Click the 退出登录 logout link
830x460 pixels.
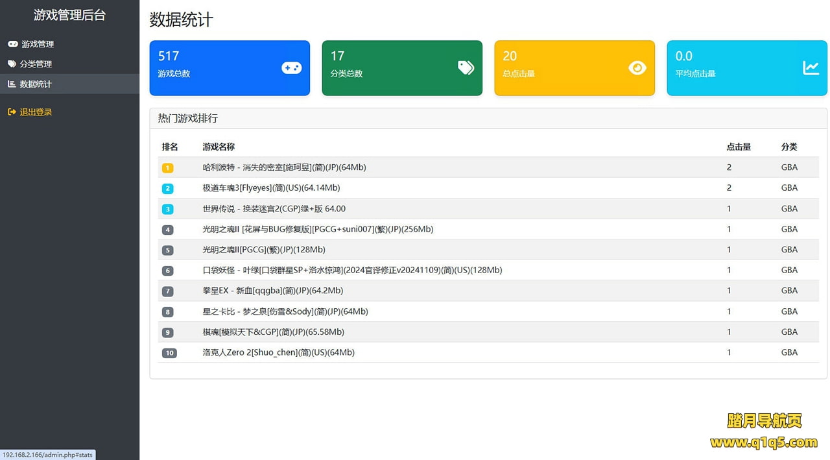[36, 112]
